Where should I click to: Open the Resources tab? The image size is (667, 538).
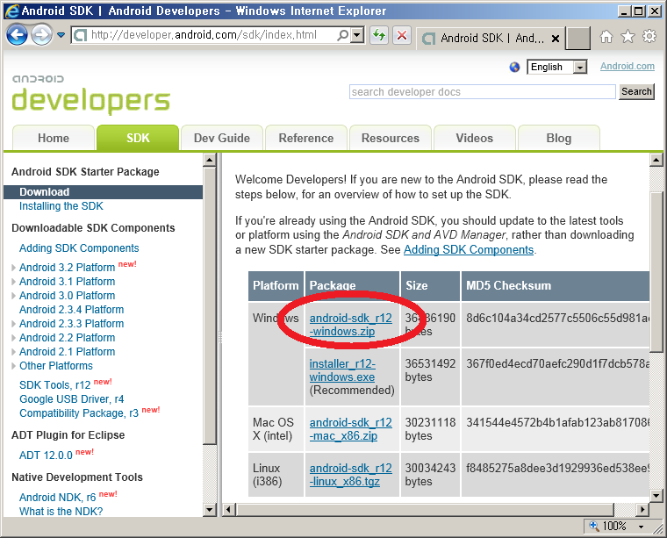click(x=390, y=138)
